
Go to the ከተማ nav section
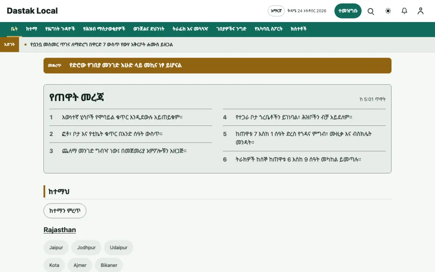(x=32, y=29)
